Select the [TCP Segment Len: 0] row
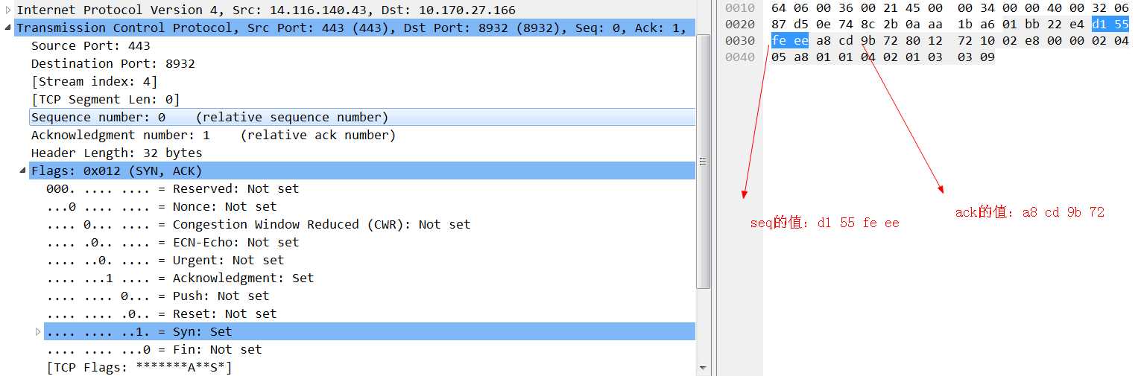1144x376 pixels. [362, 99]
